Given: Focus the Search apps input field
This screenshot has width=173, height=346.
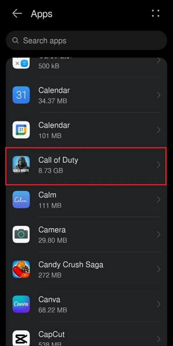Looking at the screenshot, I should tap(86, 40).
